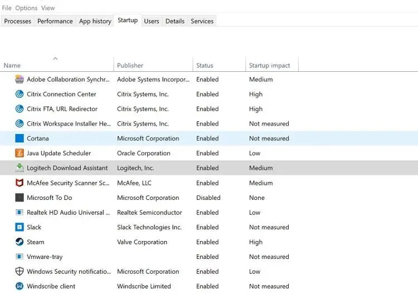The width and height of the screenshot is (418, 300).
Task: Click the Status column header
Action: (x=205, y=66)
